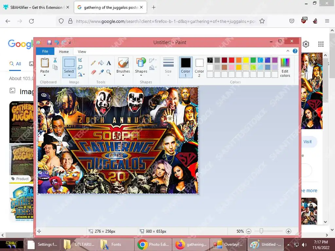Screen dimensions: 335x251
Task: Pick the yellow color swatch
Action: click(246, 60)
